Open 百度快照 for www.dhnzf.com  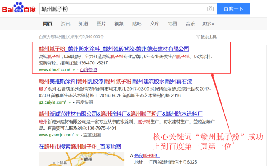tap(88, 69)
